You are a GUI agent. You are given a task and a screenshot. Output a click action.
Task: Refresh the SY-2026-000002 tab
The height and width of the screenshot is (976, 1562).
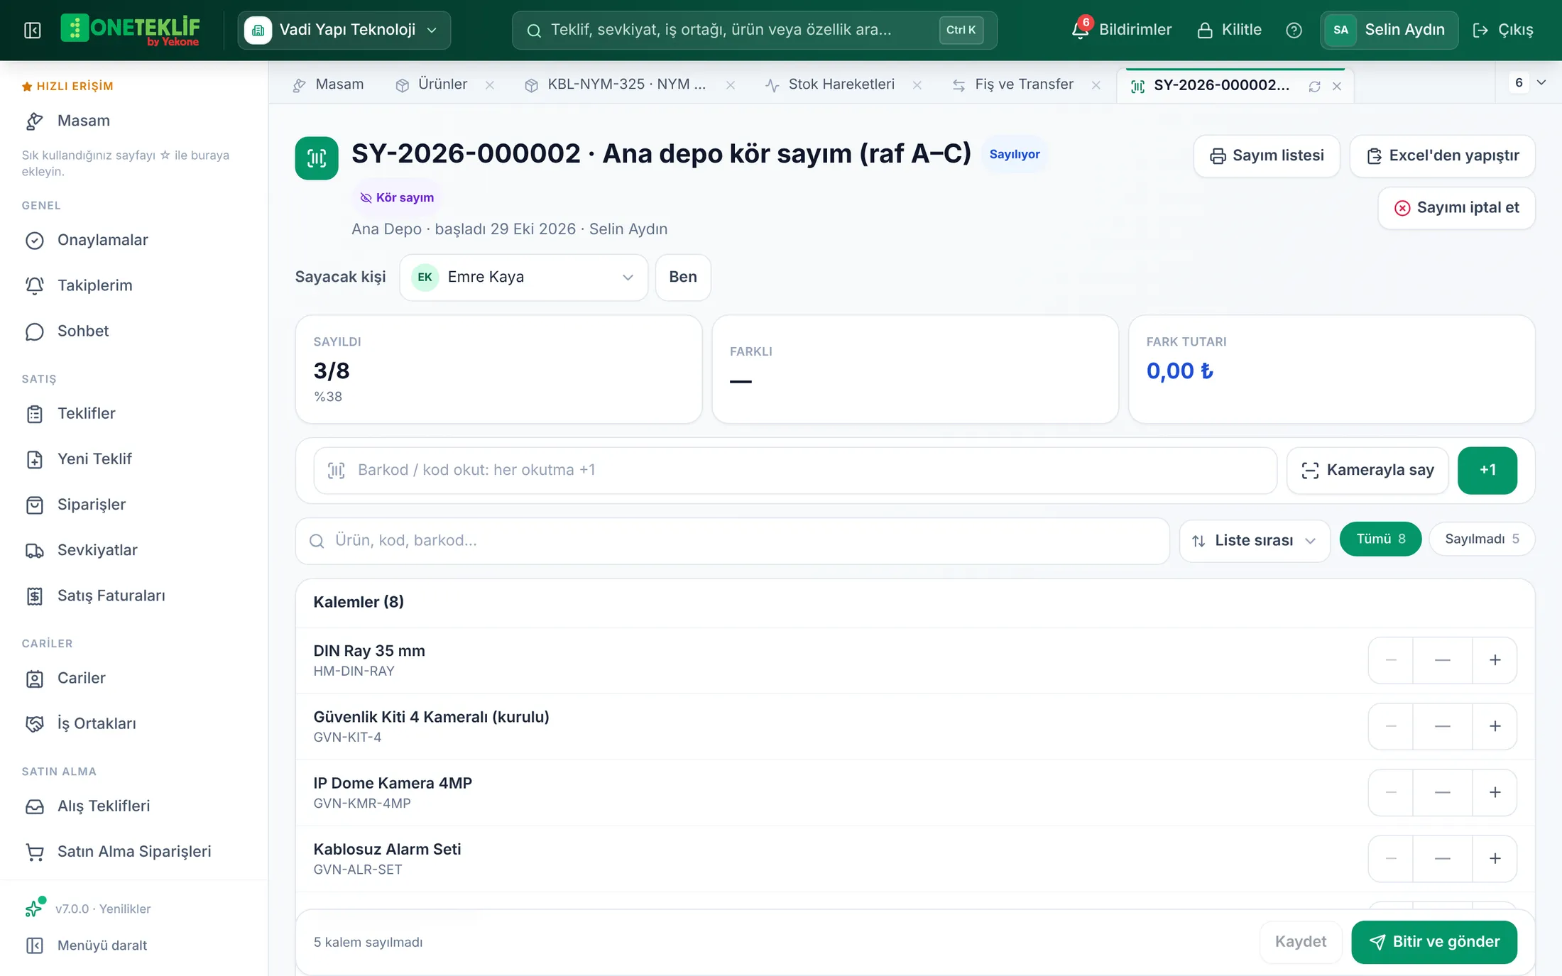tap(1314, 86)
